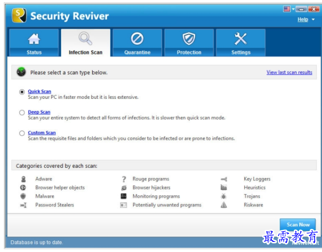Click the Deep Scan link
The image size is (322, 252).
pyautogui.click(x=39, y=112)
